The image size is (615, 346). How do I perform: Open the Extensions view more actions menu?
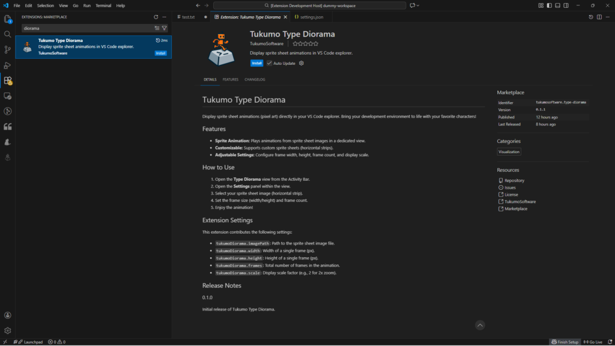(165, 17)
